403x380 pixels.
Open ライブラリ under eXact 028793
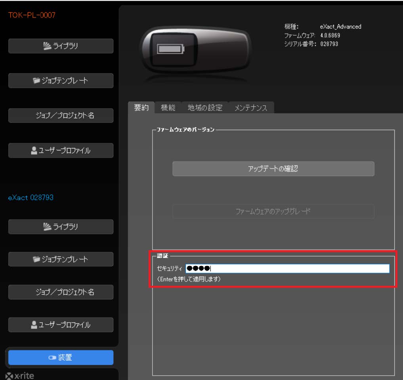(x=61, y=227)
